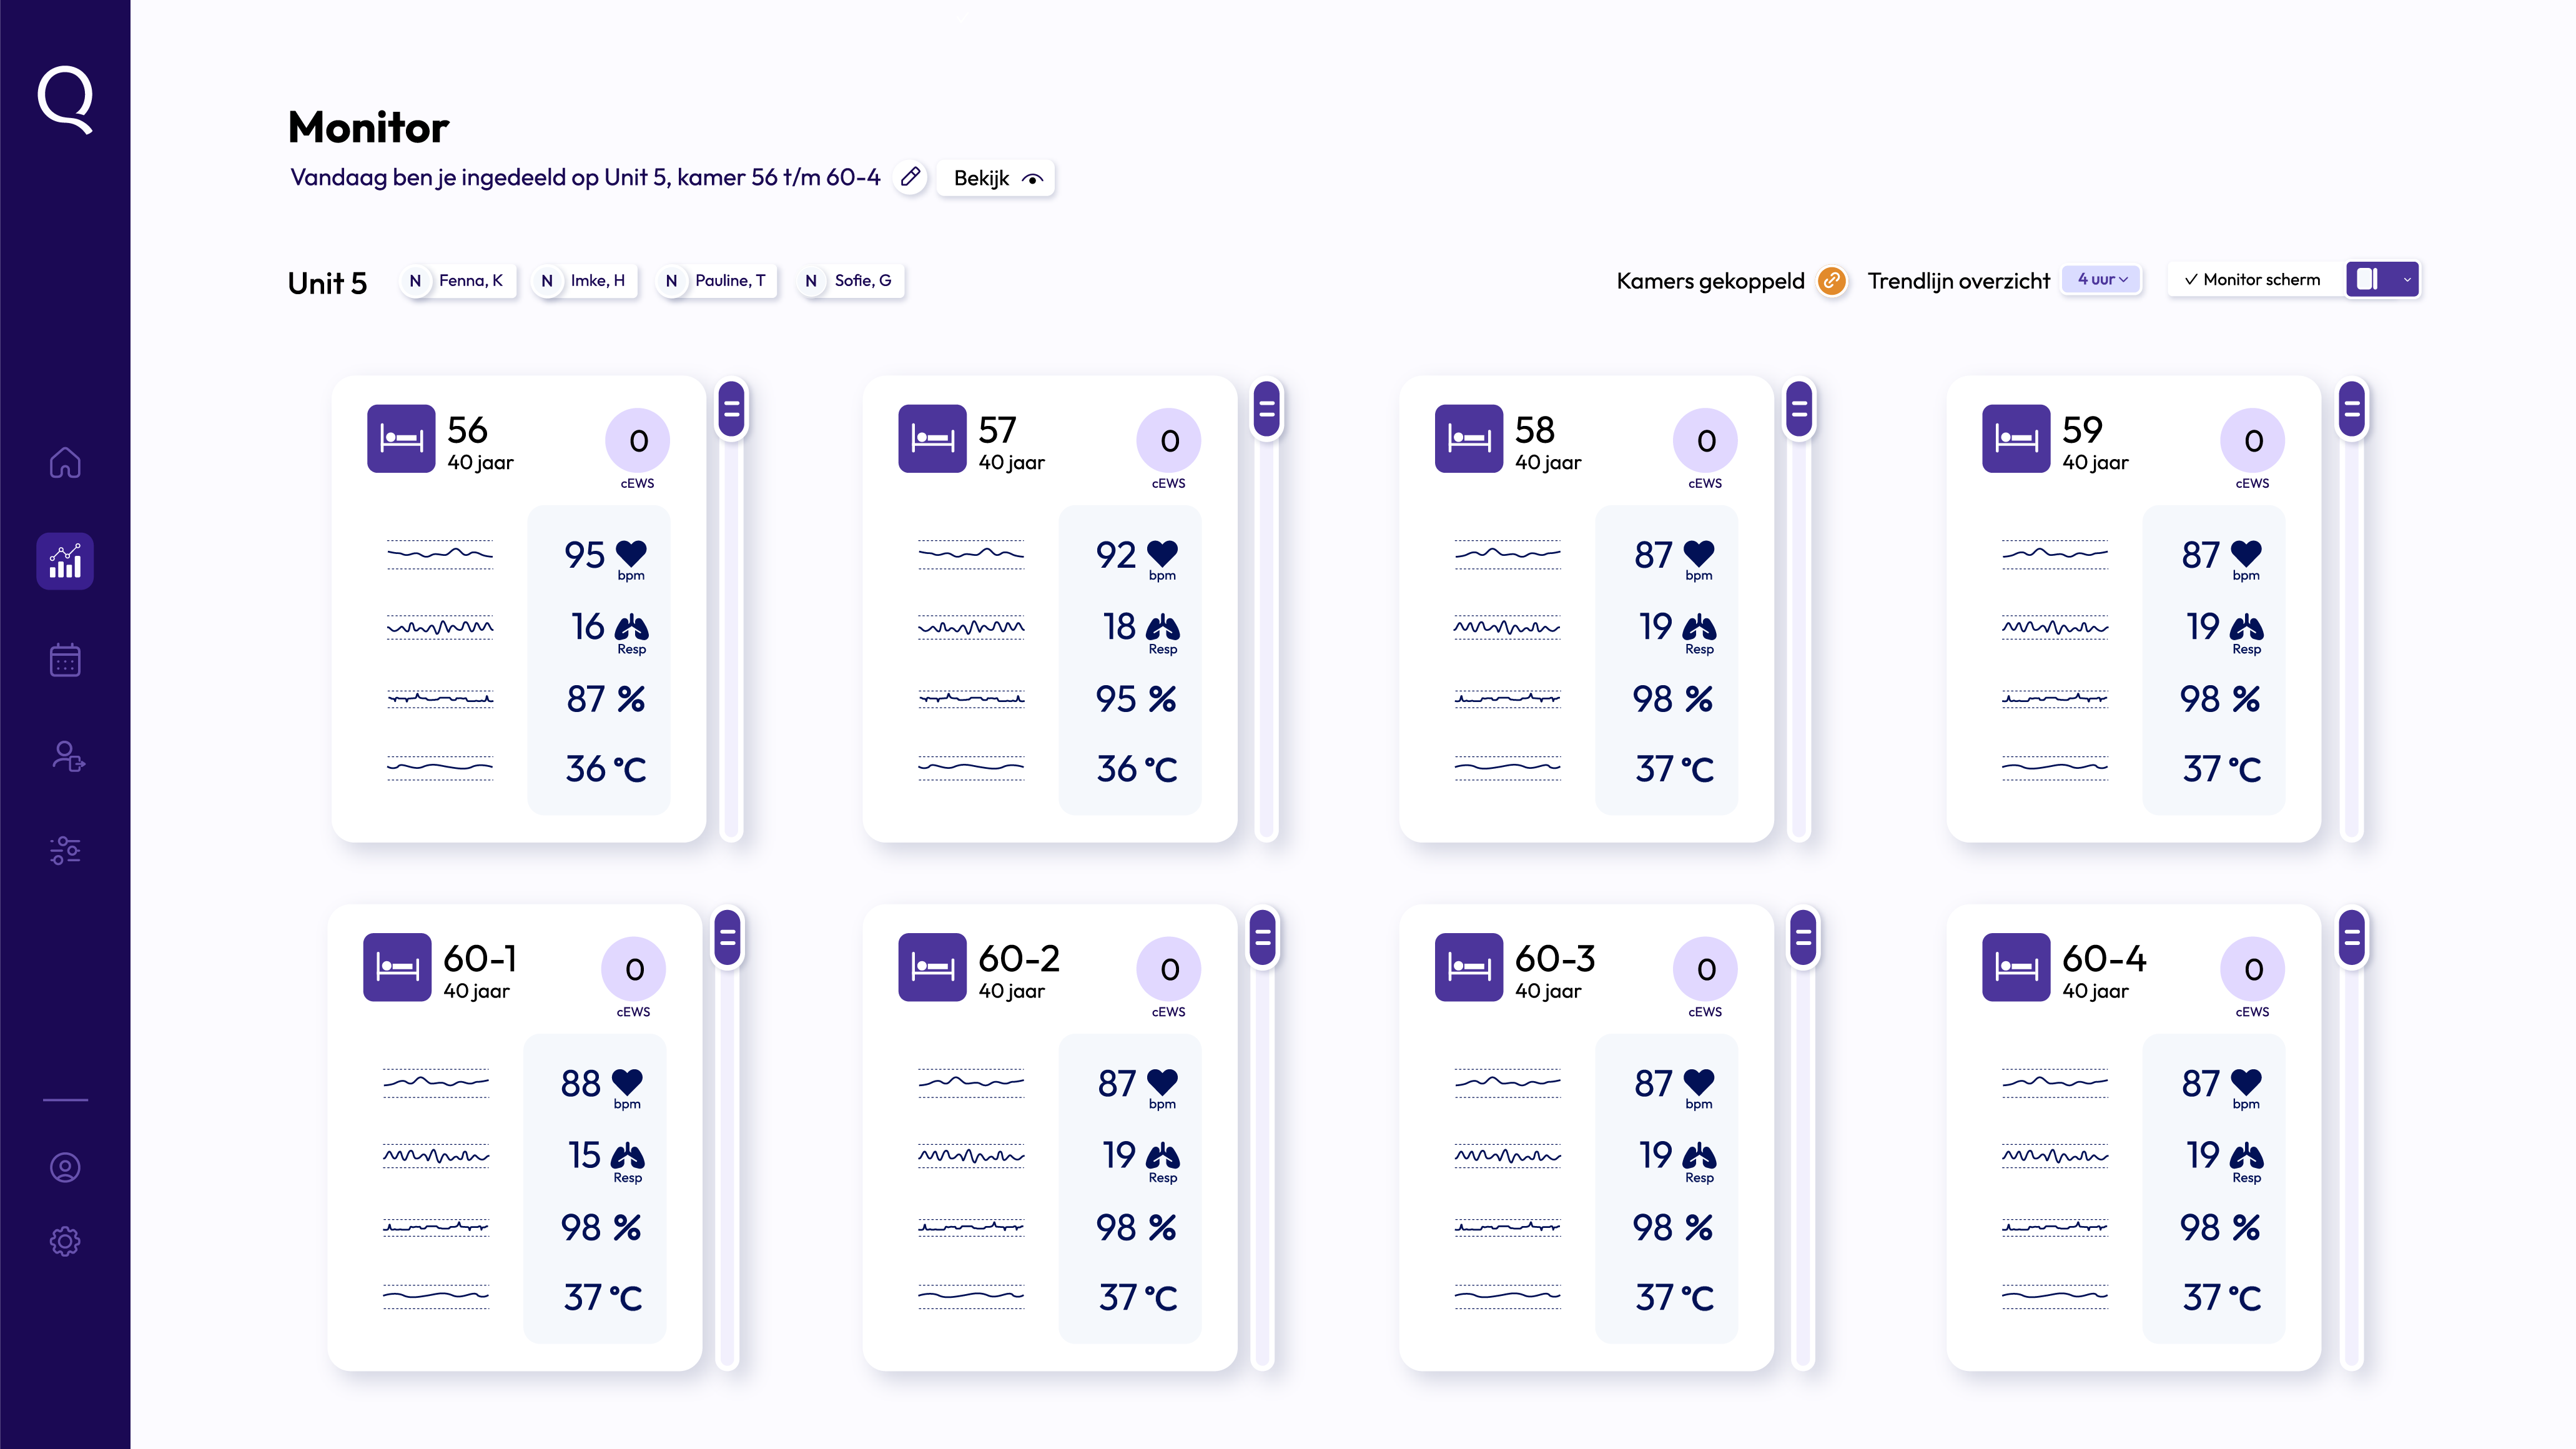Open the calendar sidebar icon

(x=65, y=660)
